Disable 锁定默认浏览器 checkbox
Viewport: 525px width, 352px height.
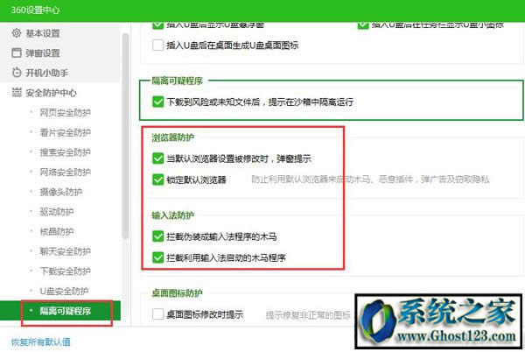pos(157,180)
